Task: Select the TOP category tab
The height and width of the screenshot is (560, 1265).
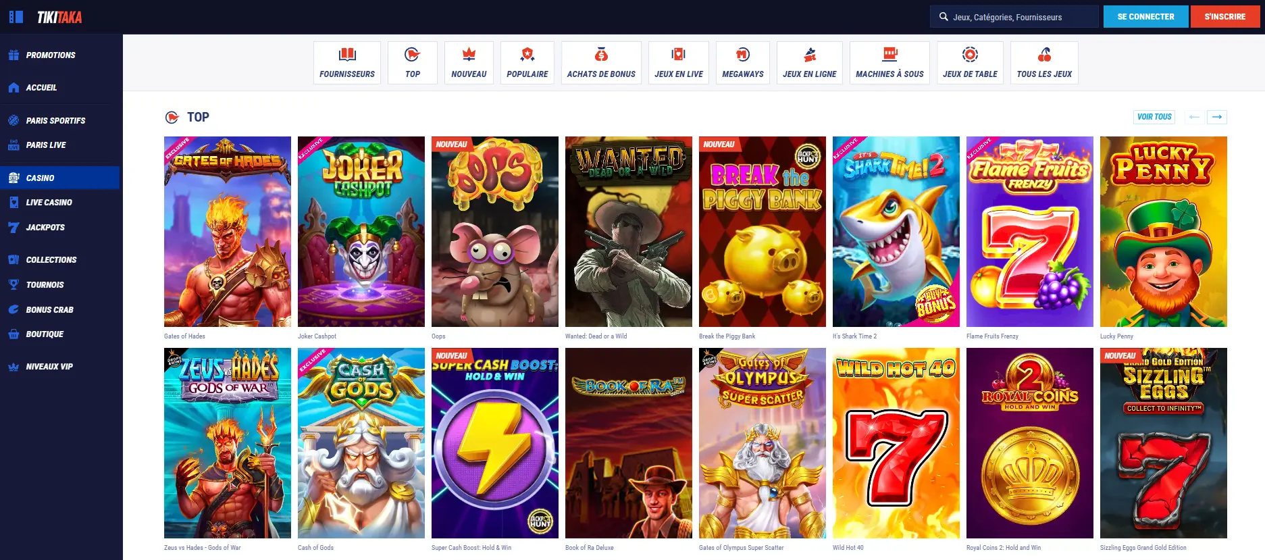Action: tap(413, 62)
